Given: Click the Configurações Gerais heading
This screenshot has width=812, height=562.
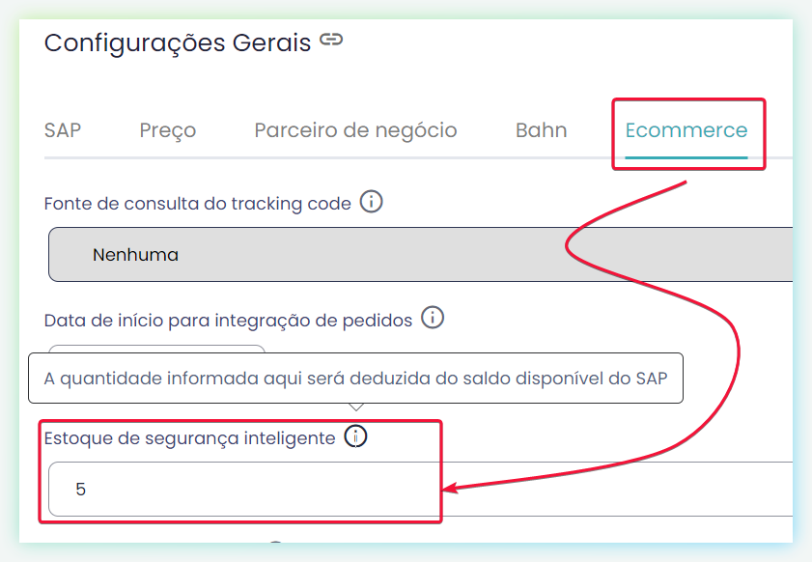Looking at the screenshot, I should (x=178, y=42).
